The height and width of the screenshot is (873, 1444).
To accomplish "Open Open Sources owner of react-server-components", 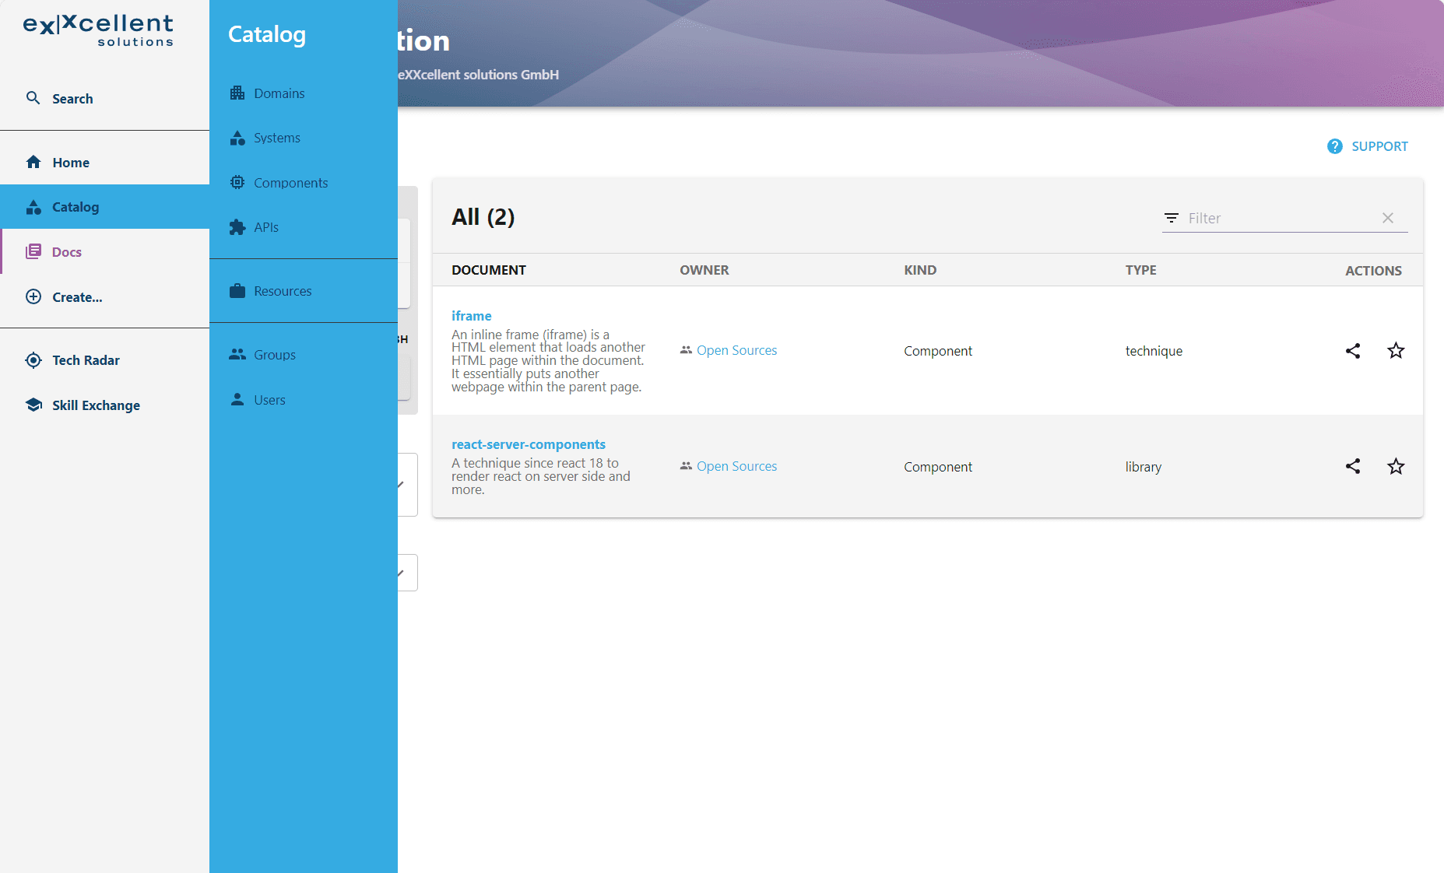I will (x=736, y=466).
